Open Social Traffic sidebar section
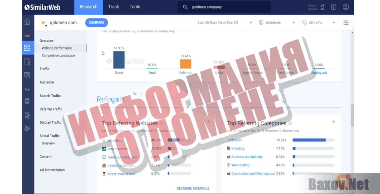This screenshot has width=380, height=194. tap(50, 136)
